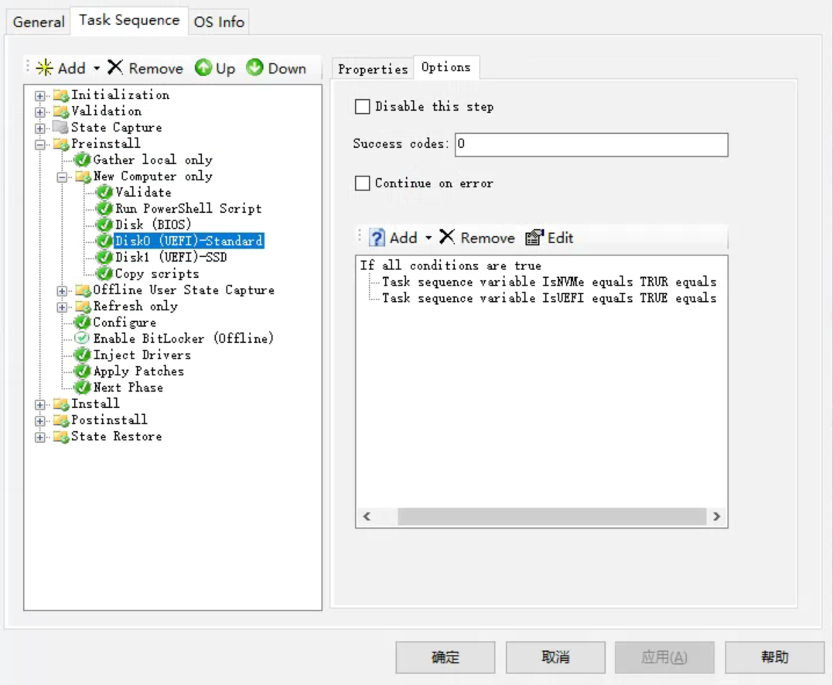Click the Enable BitLocker (Offline) faded check icon

pos(82,338)
